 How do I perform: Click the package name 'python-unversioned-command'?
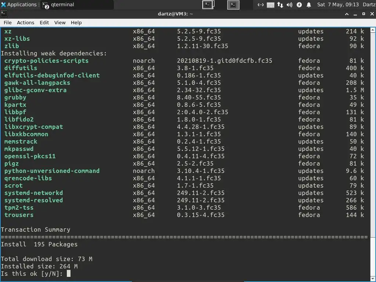(52, 171)
